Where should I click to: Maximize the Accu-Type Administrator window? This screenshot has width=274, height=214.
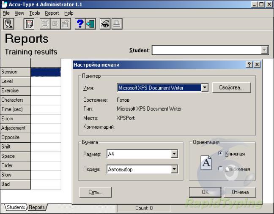pos(261,4)
